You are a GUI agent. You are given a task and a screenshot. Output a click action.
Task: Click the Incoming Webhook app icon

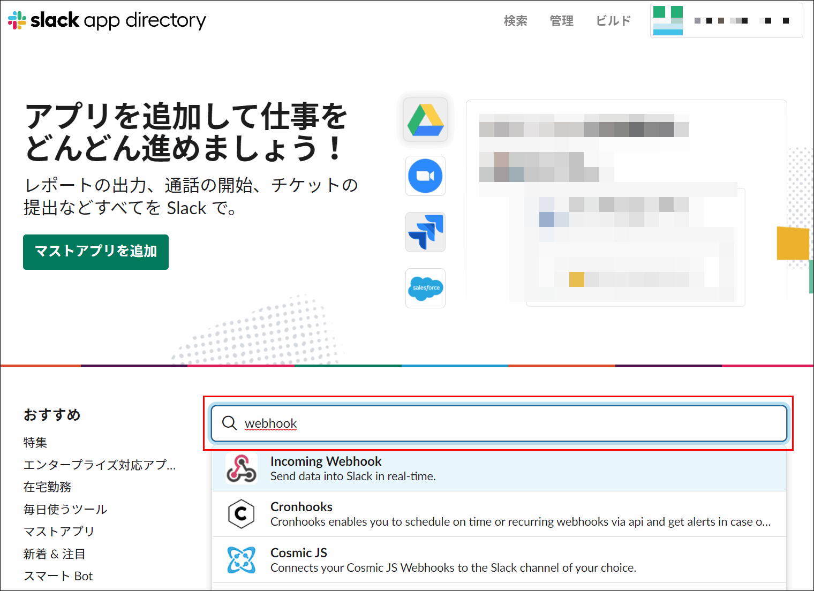241,468
